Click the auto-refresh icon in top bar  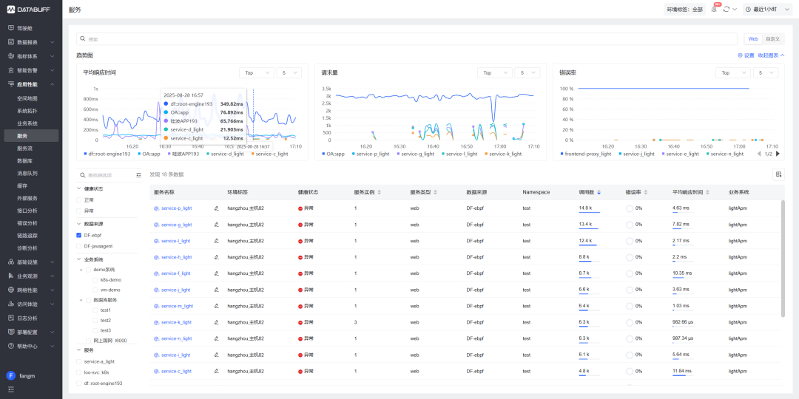click(x=726, y=9)
